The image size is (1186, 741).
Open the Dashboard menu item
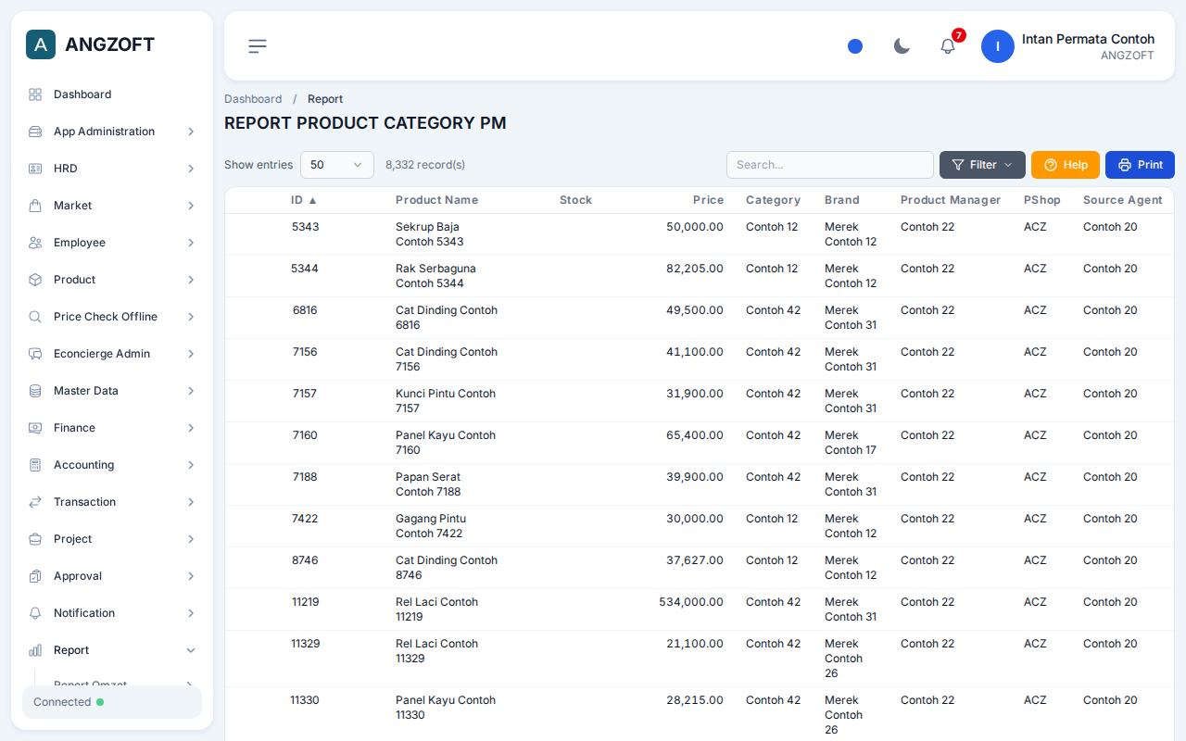[x=112, y=94]
